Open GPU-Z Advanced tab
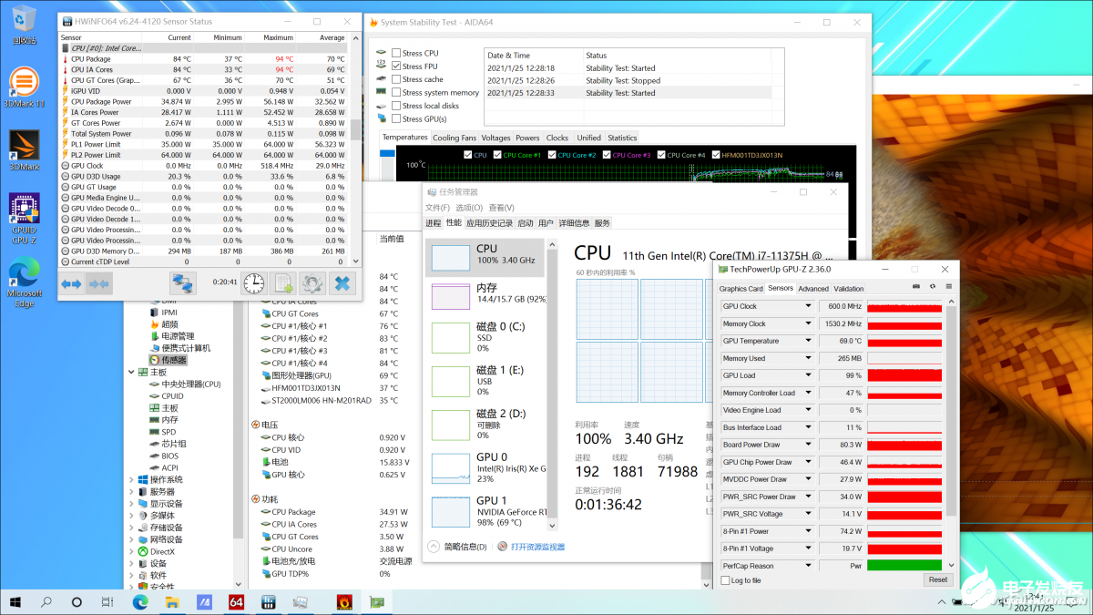Viewport: 1093px width, 615px height. point(813,289)
